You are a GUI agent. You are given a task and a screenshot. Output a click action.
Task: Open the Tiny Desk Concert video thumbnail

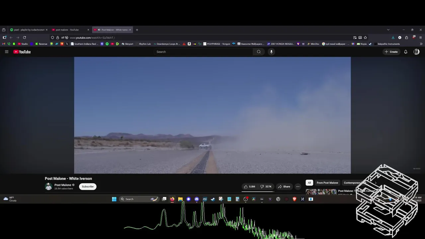[321, 192]
